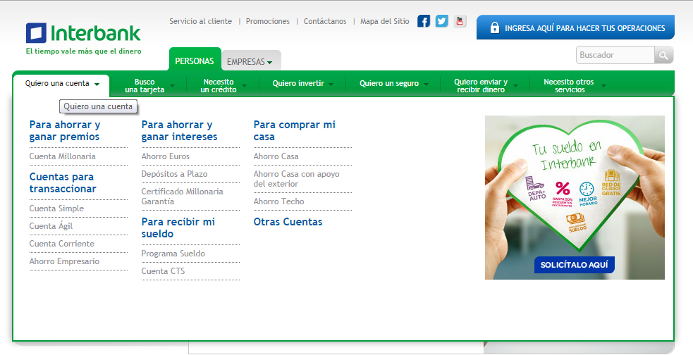
Task: Select Cuenta Corriente
Action: (x=62, y=244)
